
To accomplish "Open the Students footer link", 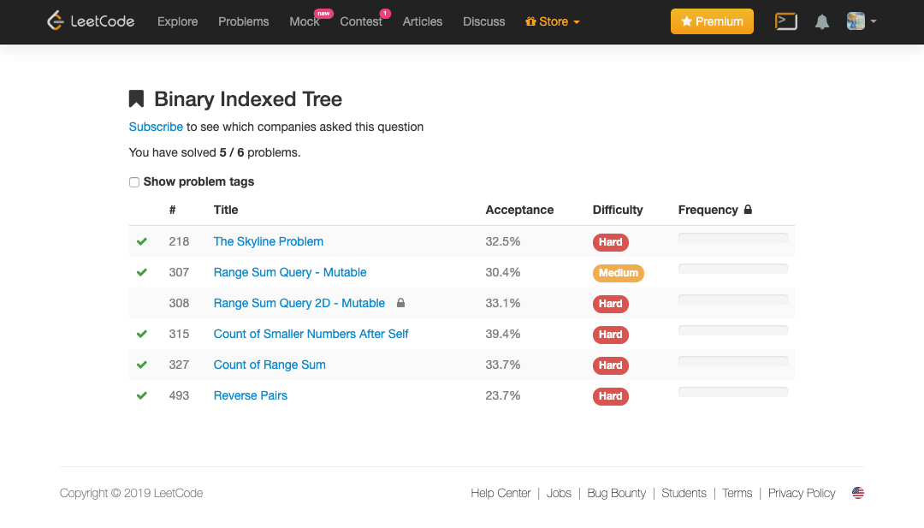I will 684,493.
